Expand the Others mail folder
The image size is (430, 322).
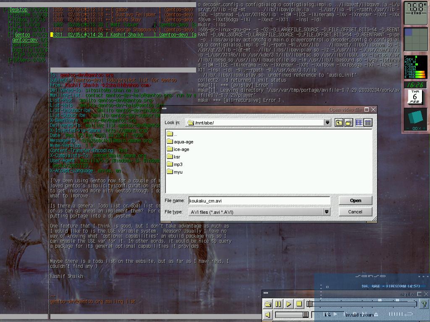11,60
